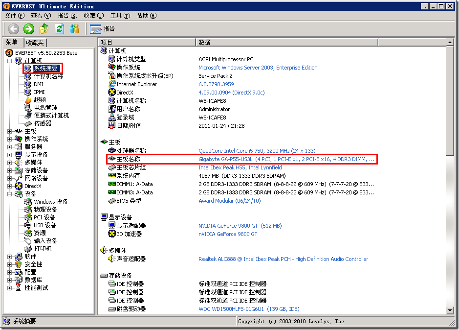The height and width of the screenshot is (330, 459).
Task: Select the IPMI tree item
Action: click(39, 92)
